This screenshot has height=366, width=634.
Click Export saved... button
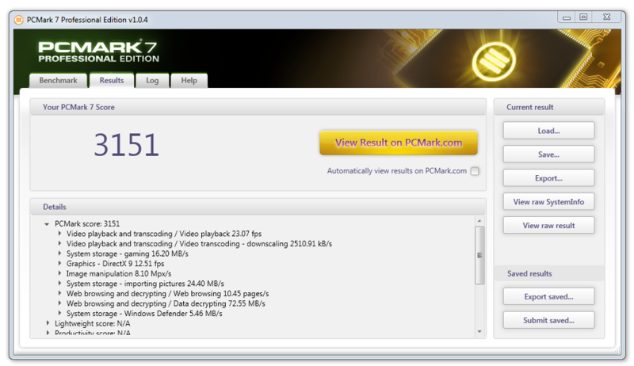[x=548, y=296]
